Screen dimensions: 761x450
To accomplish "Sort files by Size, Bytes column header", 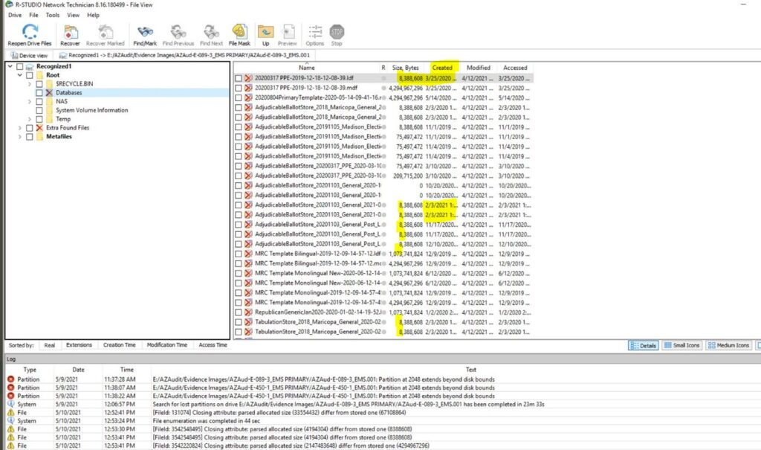I will [405, 68].
